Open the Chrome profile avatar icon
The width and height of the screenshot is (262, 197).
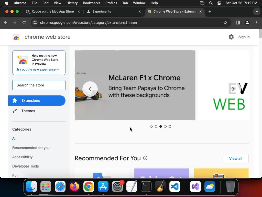pyautogui.click(x=247, y=23)
